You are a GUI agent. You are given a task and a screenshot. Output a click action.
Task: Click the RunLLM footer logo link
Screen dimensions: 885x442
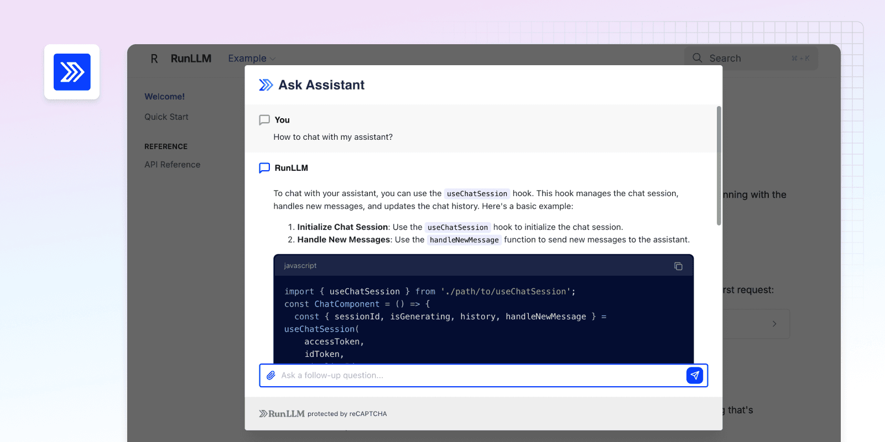[x=282, y=414]
